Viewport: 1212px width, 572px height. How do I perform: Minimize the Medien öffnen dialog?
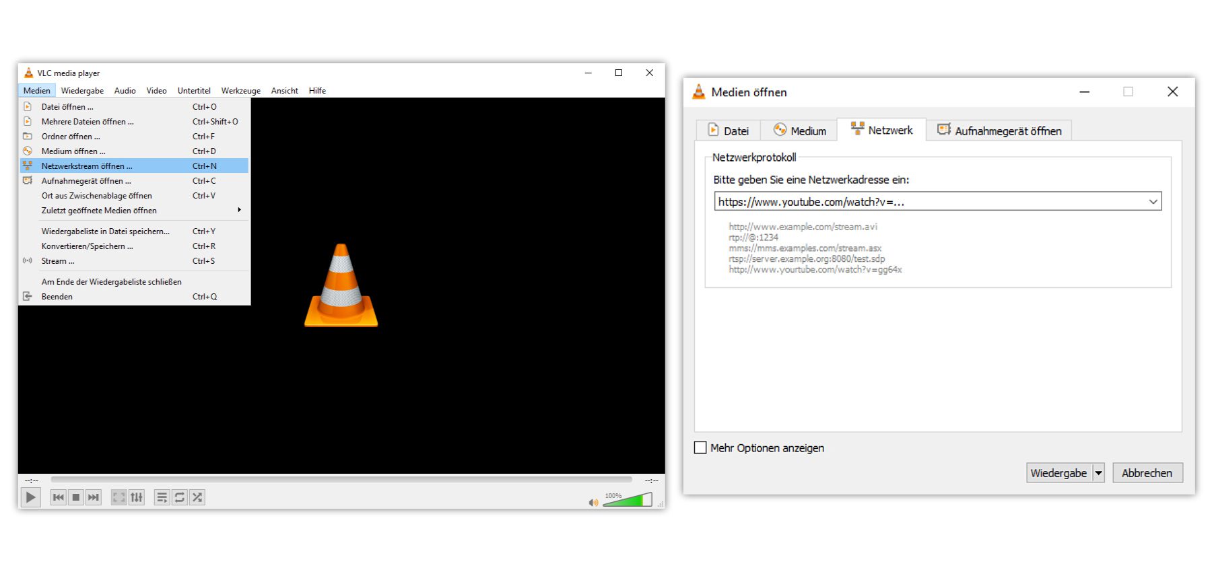[1084, 92]
